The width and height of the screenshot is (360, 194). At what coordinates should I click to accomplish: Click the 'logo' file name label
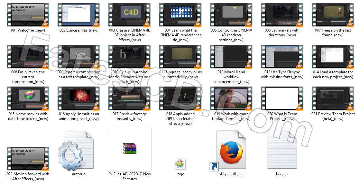(x=180, y=174)
